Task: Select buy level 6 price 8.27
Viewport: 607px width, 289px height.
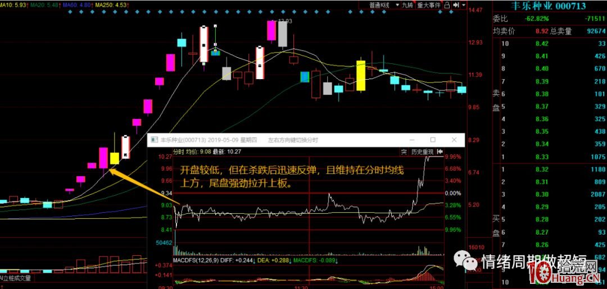Action: [542, 232]
